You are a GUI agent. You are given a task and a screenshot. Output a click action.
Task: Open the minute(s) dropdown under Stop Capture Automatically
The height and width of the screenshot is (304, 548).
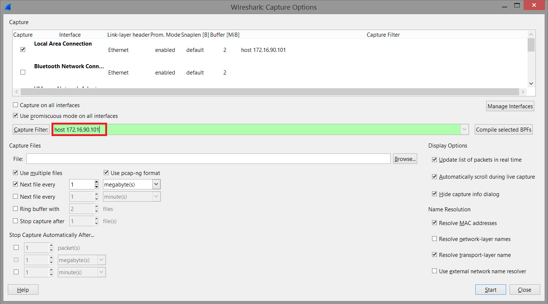coord(102,272)
